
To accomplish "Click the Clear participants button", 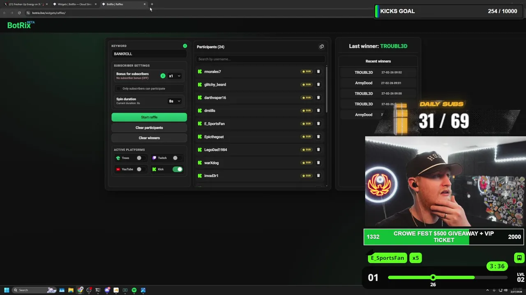I will 149,127.
